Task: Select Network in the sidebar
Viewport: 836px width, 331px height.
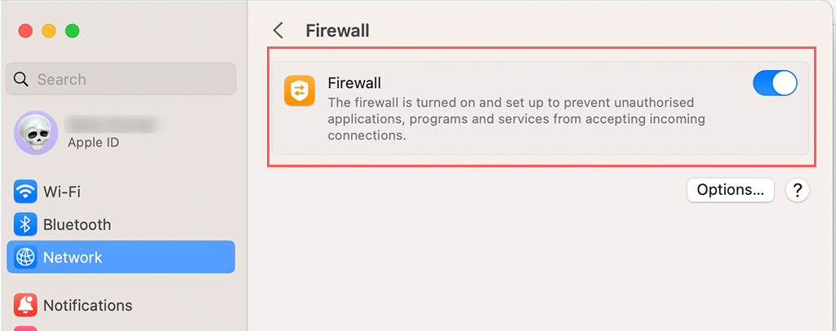Action: tap(73, 257)
